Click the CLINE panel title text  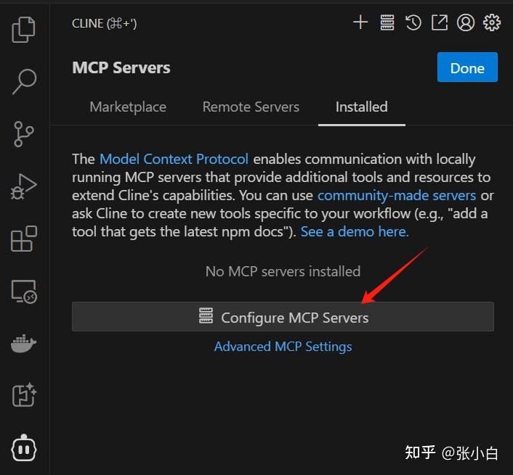(x=105, y=23)
